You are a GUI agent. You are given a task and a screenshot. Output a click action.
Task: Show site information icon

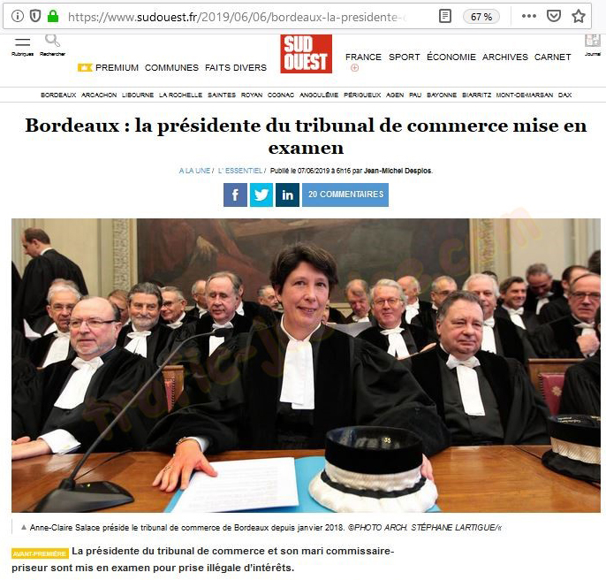[18, 16]
